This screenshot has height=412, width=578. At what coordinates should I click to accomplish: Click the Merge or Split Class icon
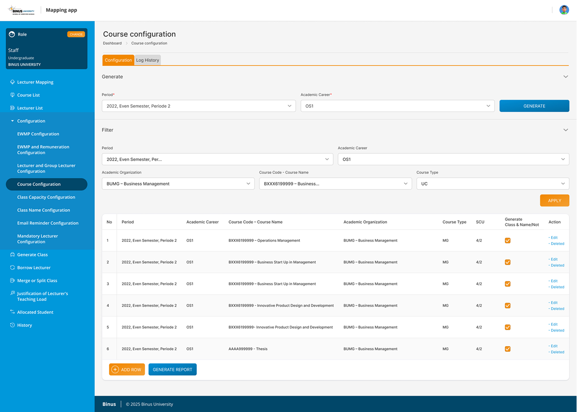click(x=12, y=280)
